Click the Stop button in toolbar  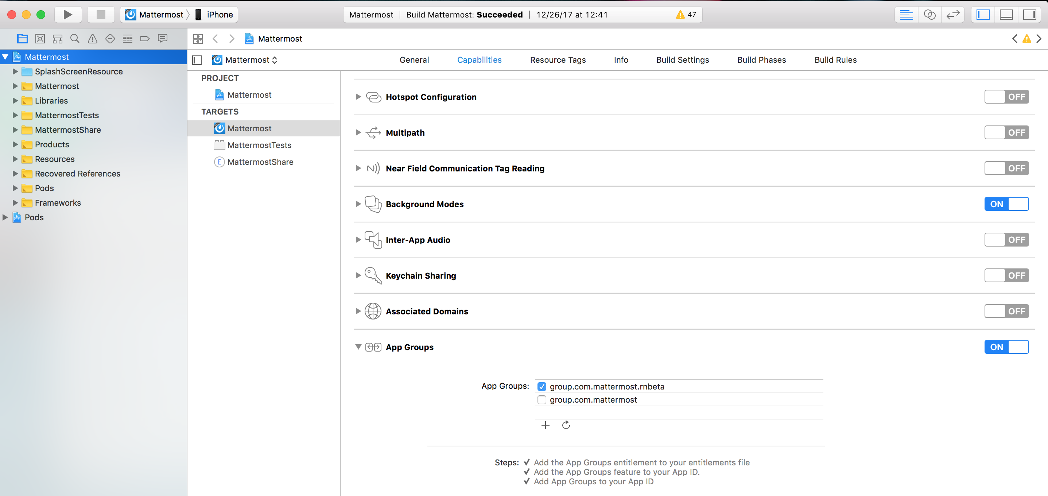tap(101, 15)
